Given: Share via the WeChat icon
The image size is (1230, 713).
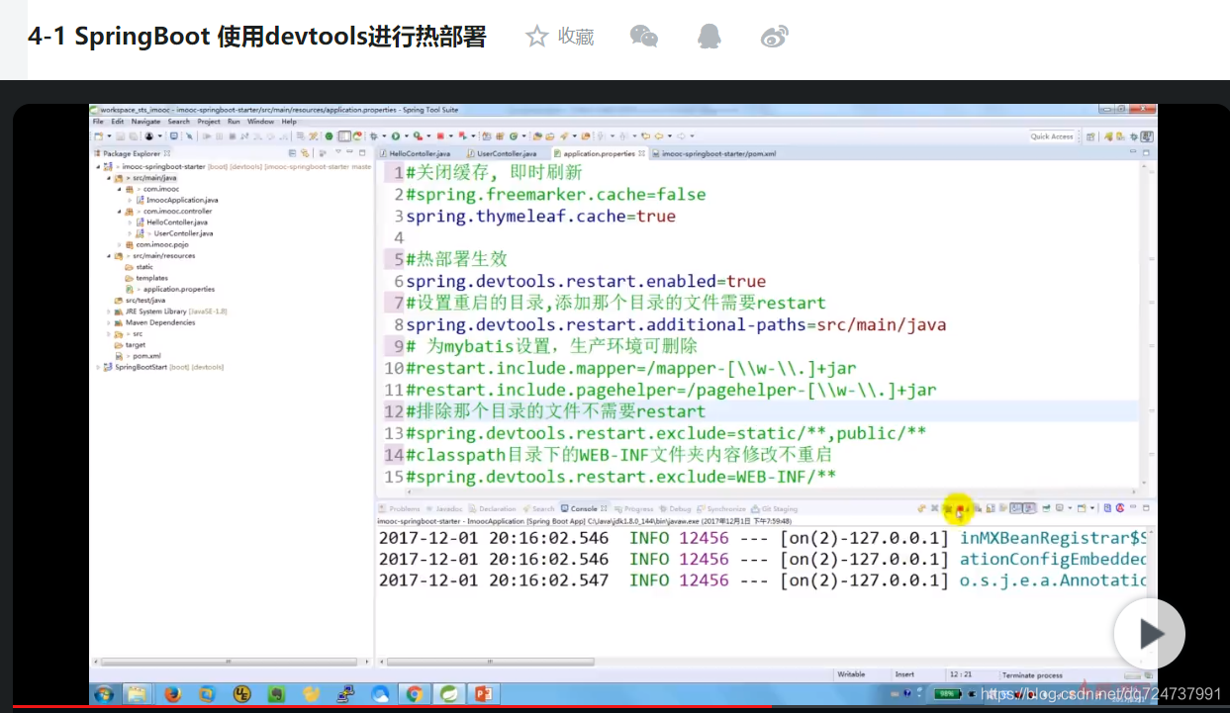Looking at the screenshot, I should tap(644, 37).
